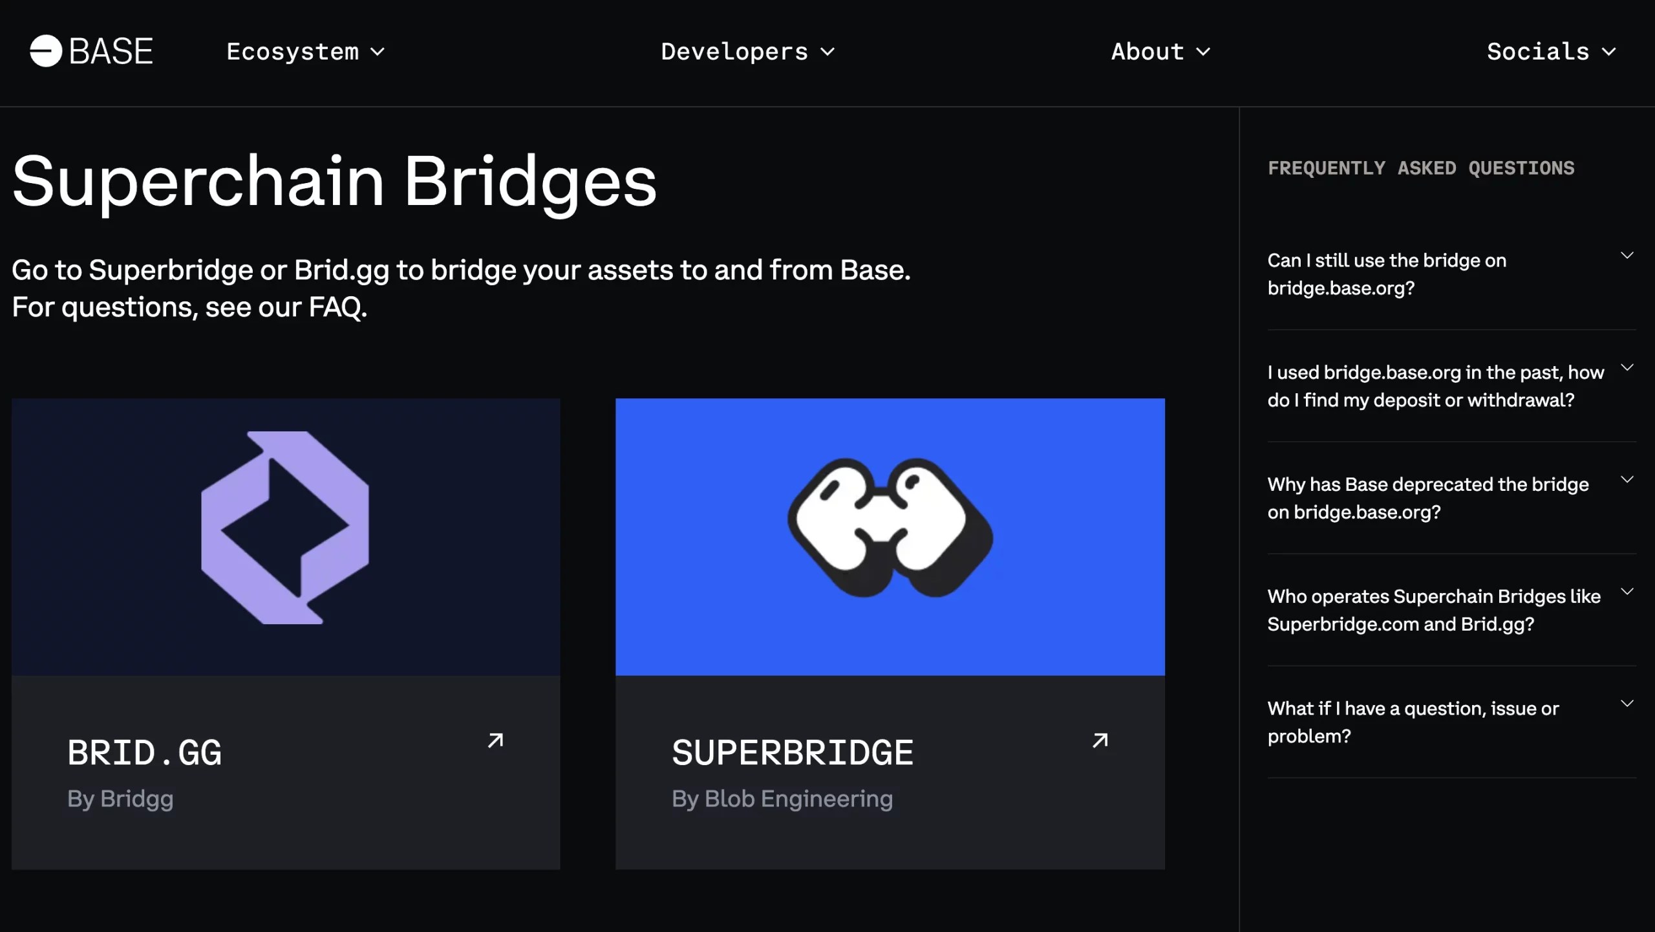Screen dimensions: 1655x932
Task: Click the SUPERBRIDGE card title
Action: 793,752
